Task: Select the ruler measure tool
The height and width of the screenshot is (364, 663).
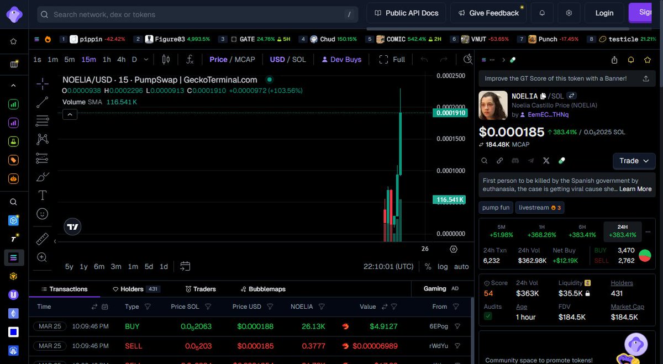Action: coord(43,239)
